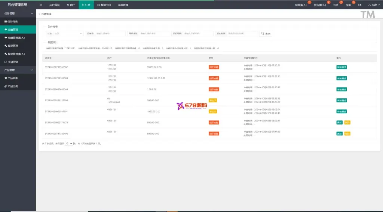Click the refresh icon in top bar
This screenshot has height=212, width=383.
point(359,5)
